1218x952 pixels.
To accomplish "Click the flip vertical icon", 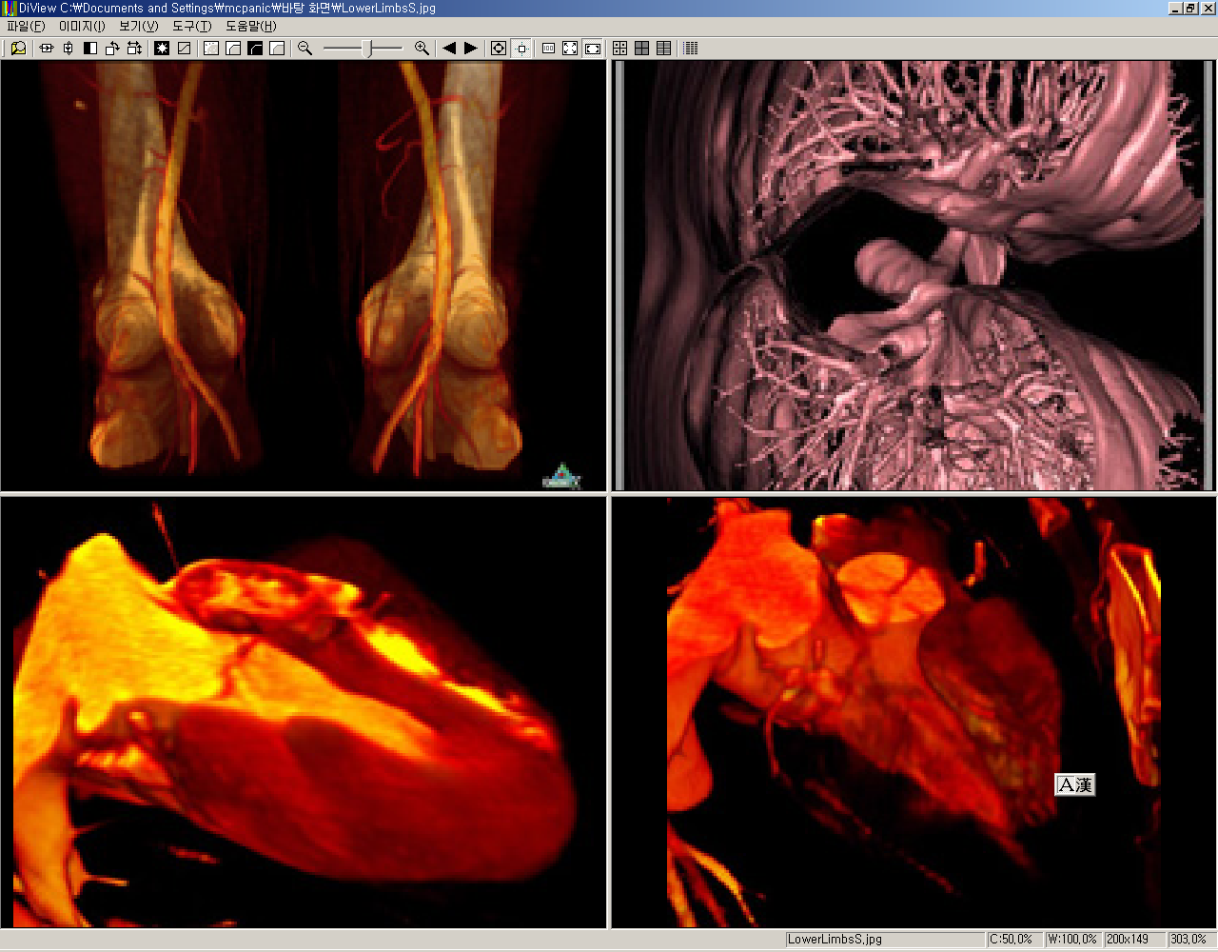I will coord(68,48).
